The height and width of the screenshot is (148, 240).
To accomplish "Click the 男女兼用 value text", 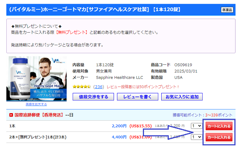I will pyautogui.click(x=104, y=71).
